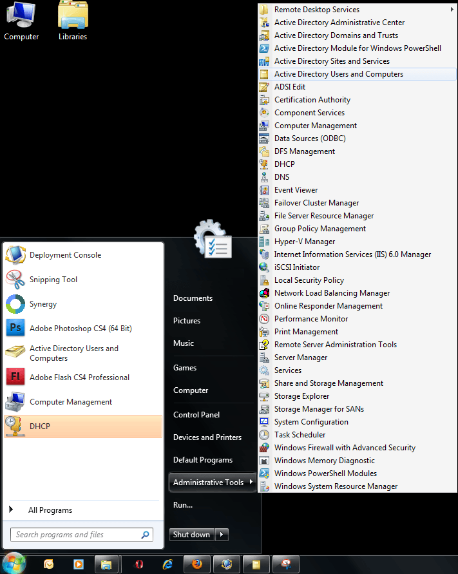Open Control Panel from Start menu

click(x=196, y=415)
